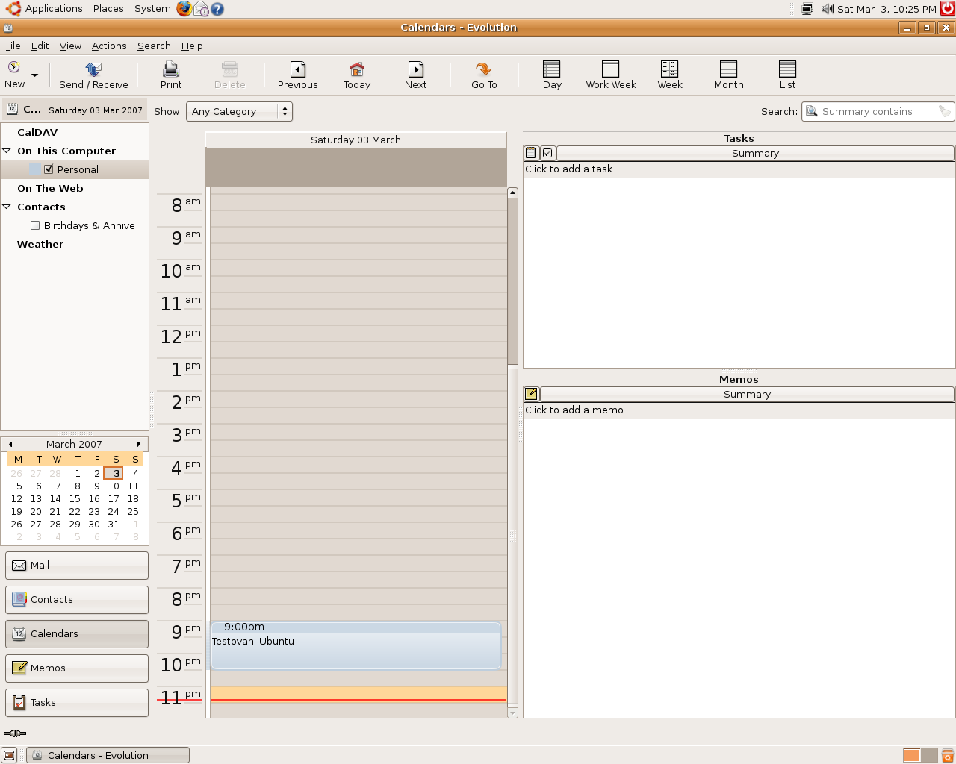Viewport: 956px width, 764px height.
Task: Open the Applications menu in top panel
Action: (x=54, y=9)
